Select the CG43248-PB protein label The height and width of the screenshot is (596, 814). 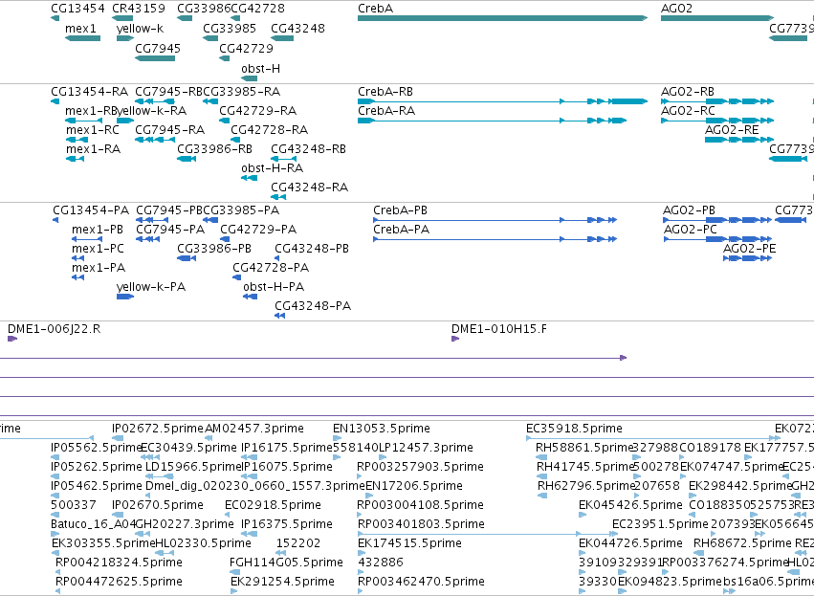click(x=312, y=249)
